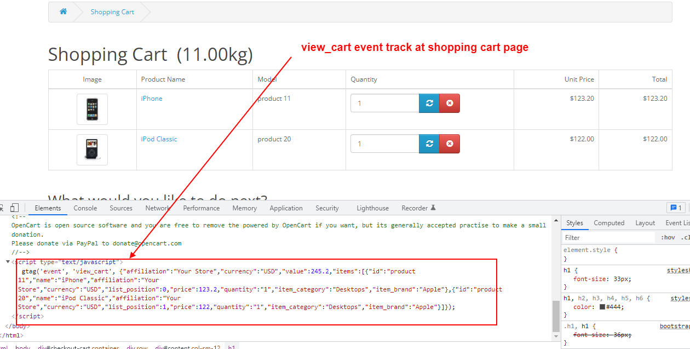Toggle the DevTools device toolbar icon
Image resolution: width=690 pixels, height=349 pixels.
coord(15,208)
